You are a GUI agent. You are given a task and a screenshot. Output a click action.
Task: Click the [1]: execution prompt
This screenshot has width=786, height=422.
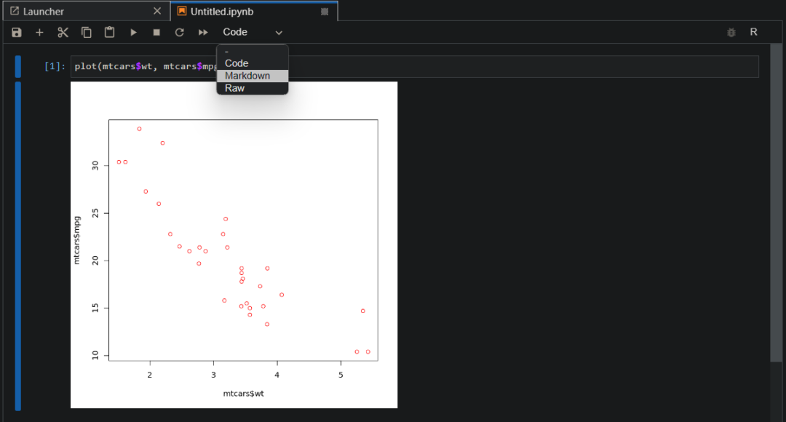[x=55, y=66]
